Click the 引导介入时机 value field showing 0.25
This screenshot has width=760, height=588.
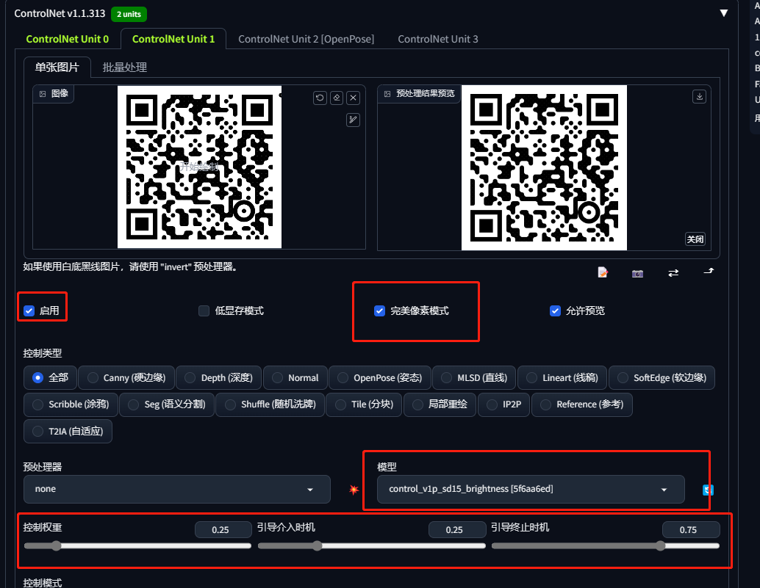pos(457,530)
